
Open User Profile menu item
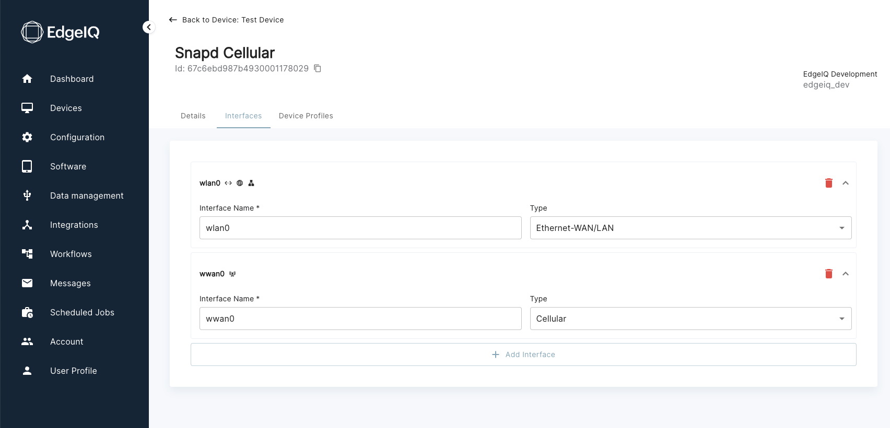[74, 371]
